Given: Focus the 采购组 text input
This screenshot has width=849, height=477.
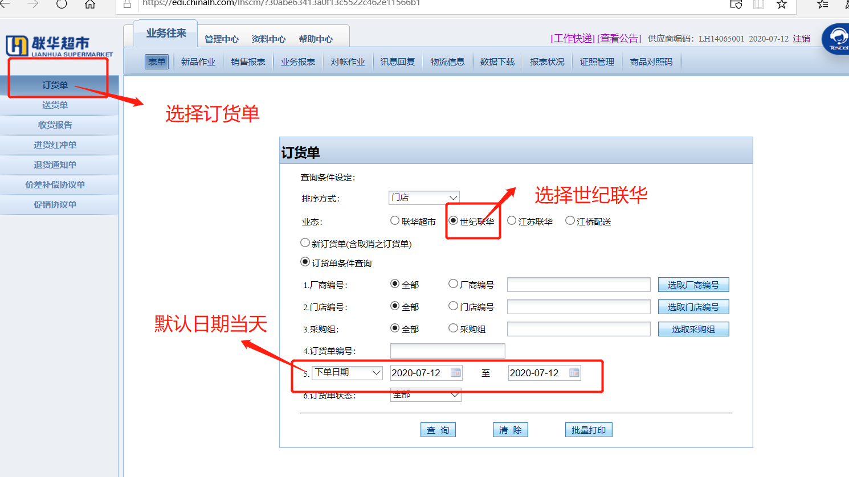Looking at the screenshot, I should click(578, 329).
